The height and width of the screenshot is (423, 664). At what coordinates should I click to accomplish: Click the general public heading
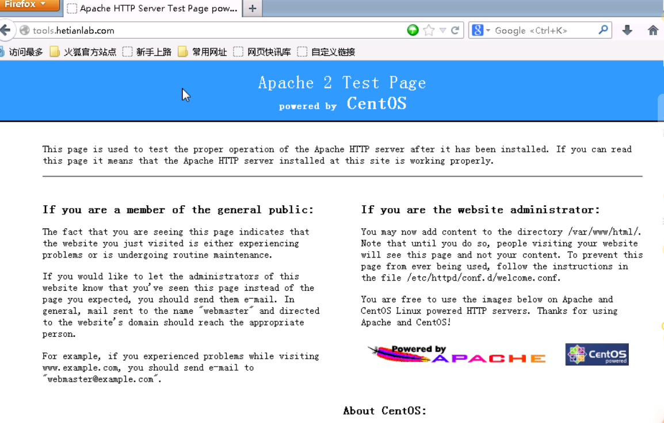pyautogui.click(x=178, y=210)
